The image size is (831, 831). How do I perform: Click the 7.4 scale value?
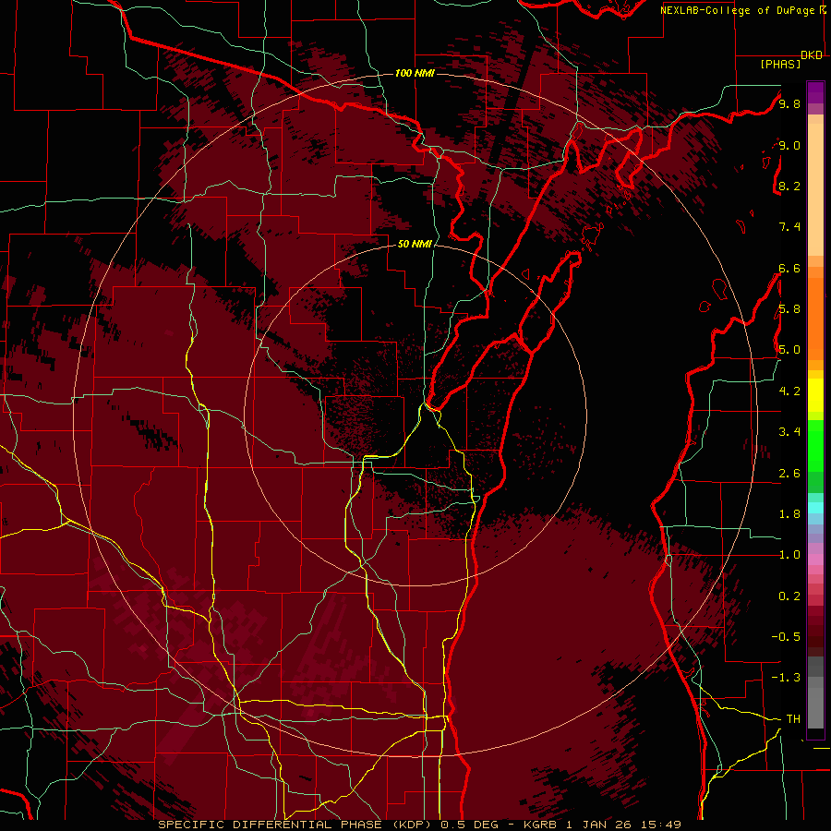coord(789,227)
